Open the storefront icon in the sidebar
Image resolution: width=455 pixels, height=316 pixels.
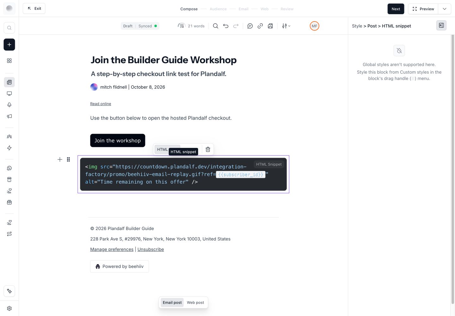(9, 179)
